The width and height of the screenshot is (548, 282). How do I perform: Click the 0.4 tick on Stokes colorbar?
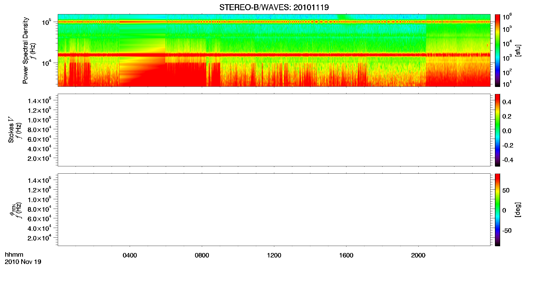coord(507,102)
